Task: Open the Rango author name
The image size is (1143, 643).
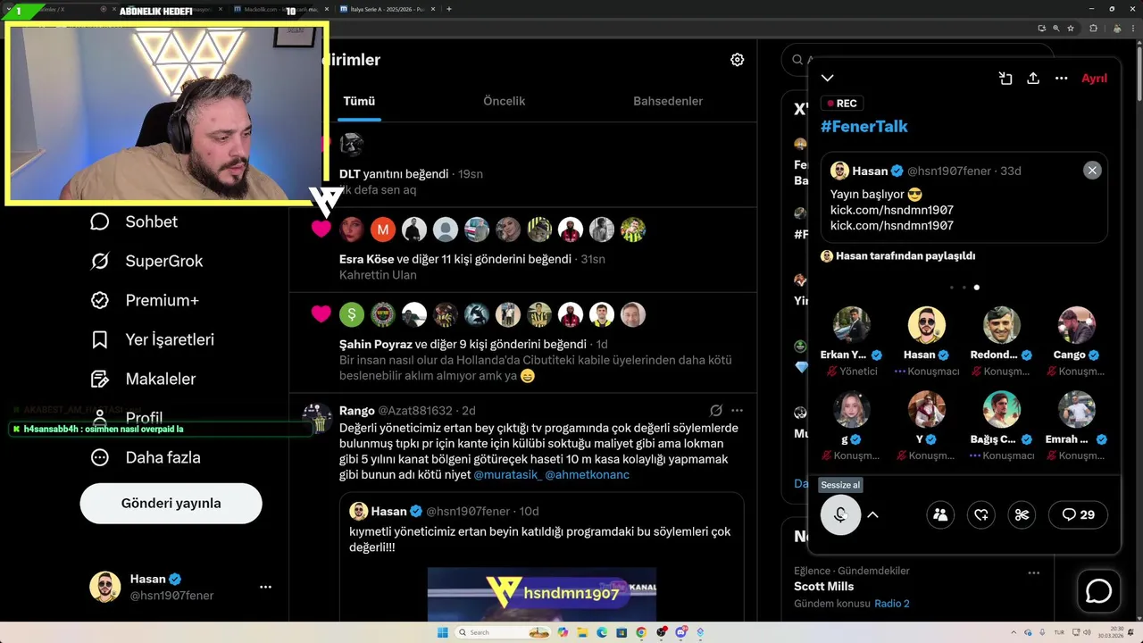Action: click(x=357, y=411)
